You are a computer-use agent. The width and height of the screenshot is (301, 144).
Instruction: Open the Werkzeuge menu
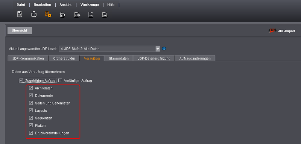click(90, 5)
